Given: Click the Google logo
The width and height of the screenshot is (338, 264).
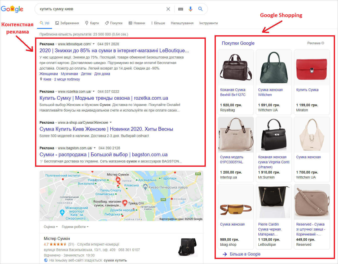Looking at the screenshot, I should coord(12,9).
